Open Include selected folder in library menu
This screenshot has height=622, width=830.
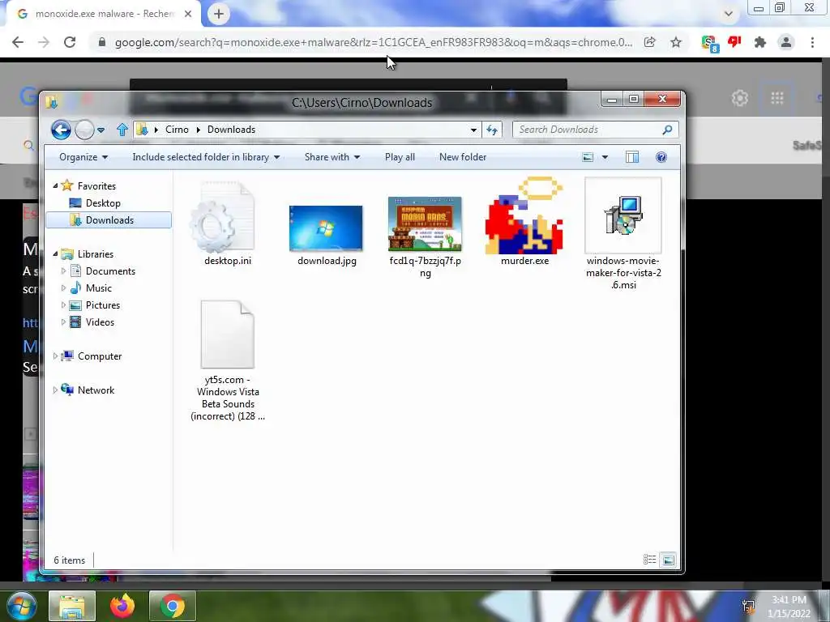point(206,157)
